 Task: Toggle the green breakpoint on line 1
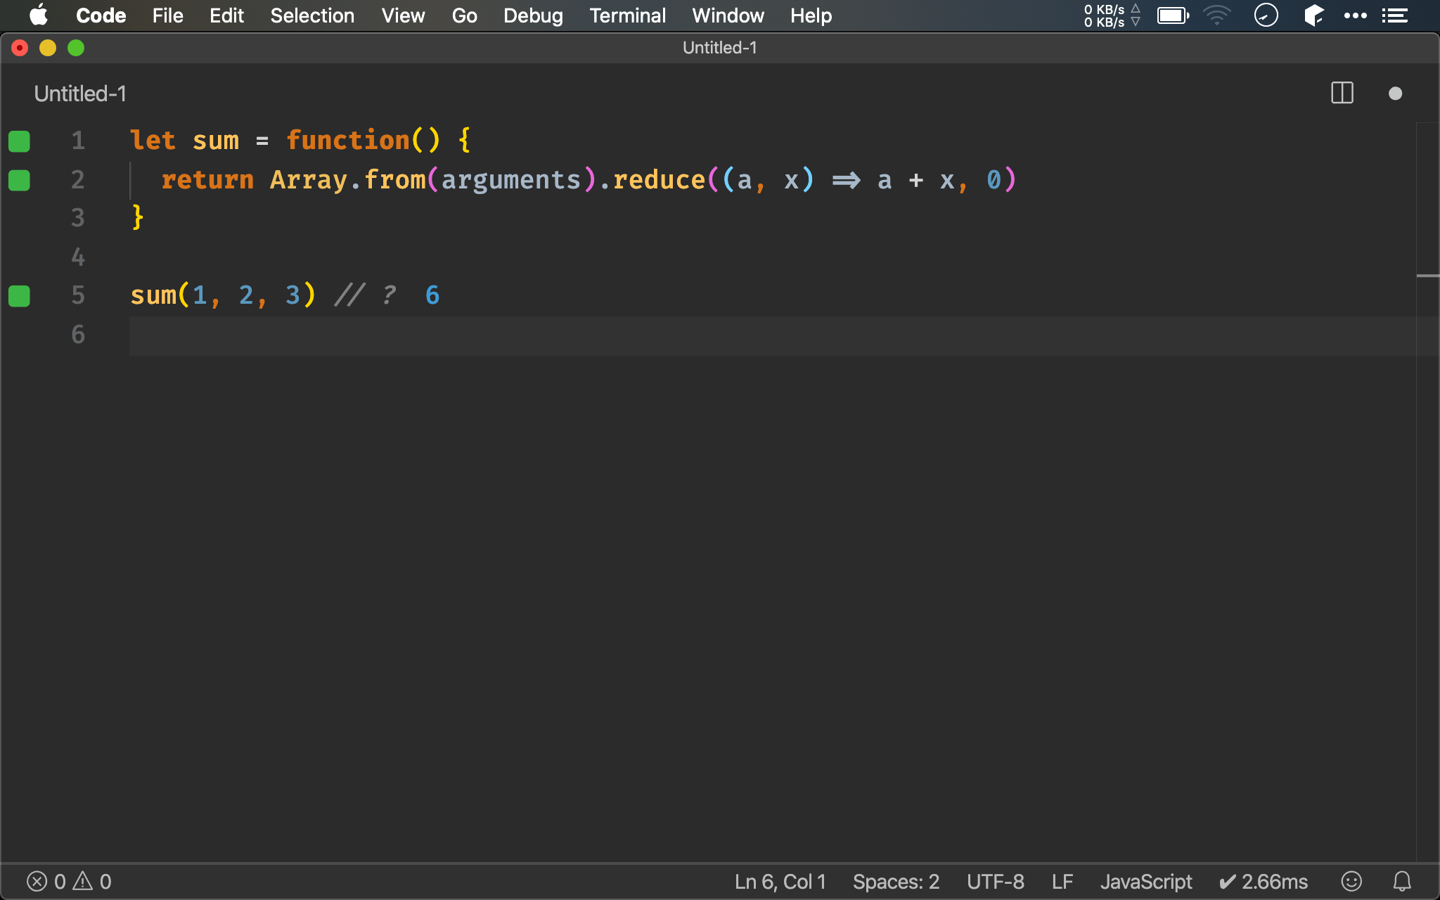click(20, 140)
